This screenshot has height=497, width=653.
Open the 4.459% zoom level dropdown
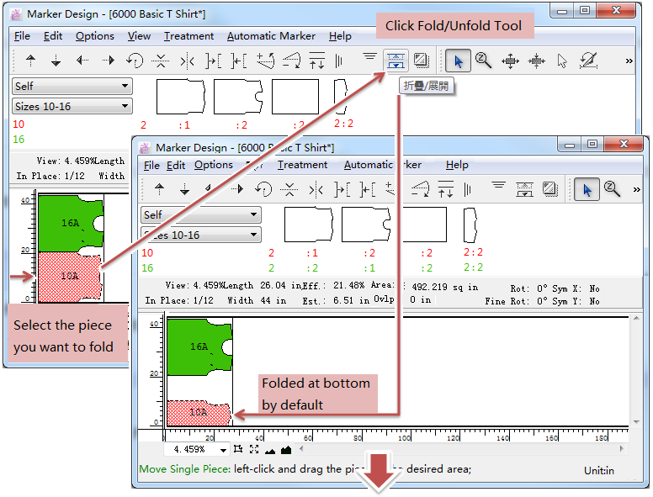click(x=223, y=450)
